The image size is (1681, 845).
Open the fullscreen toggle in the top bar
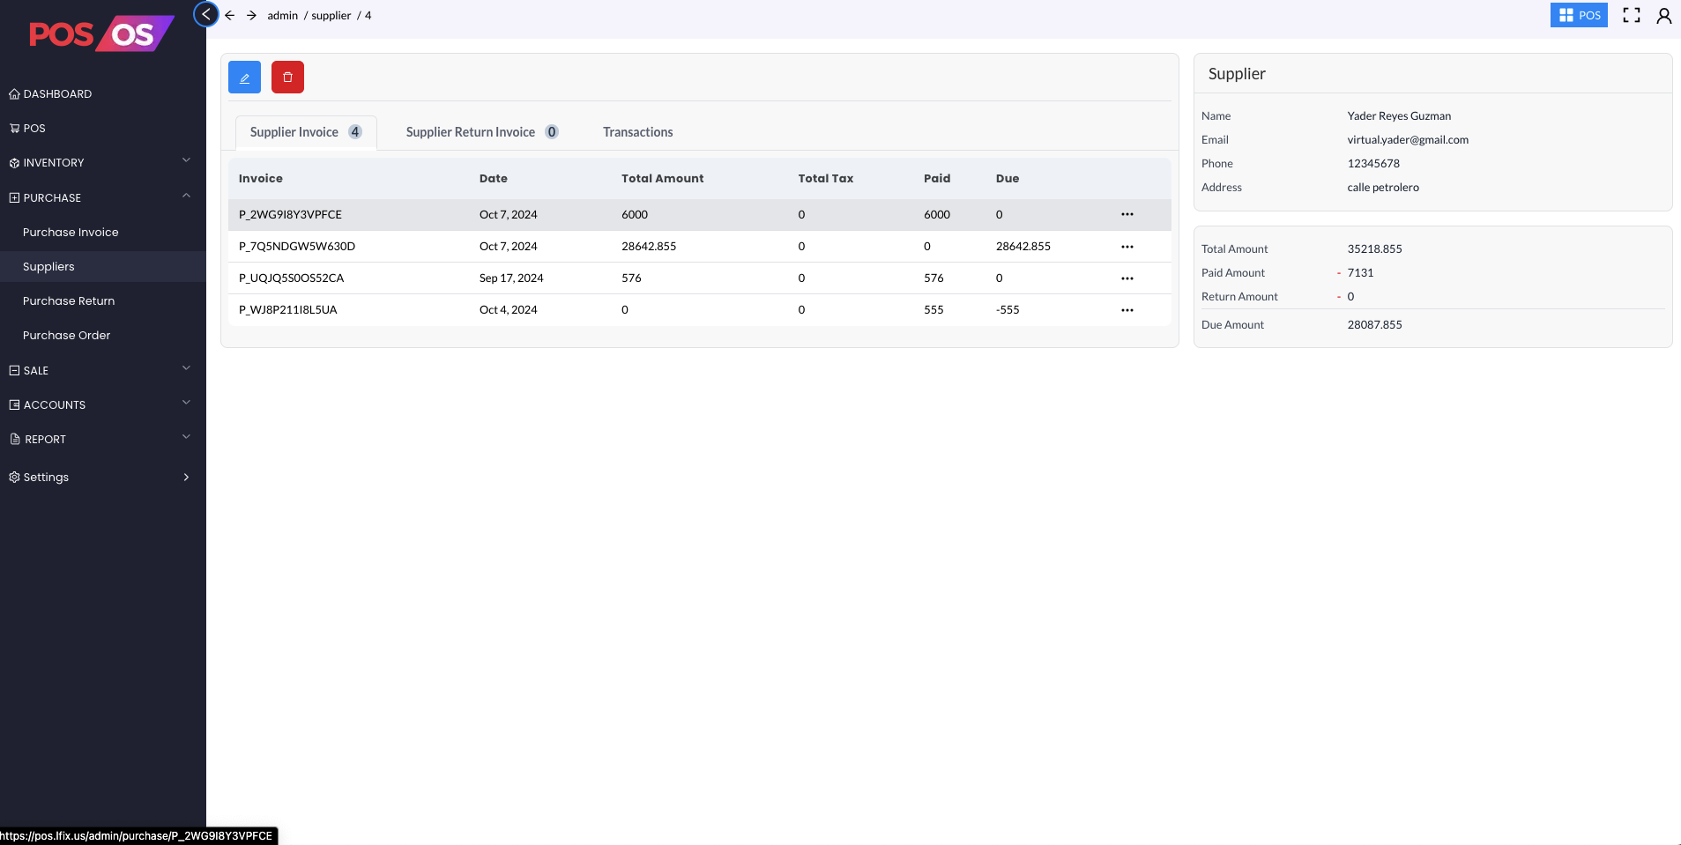coord(1630,15)
